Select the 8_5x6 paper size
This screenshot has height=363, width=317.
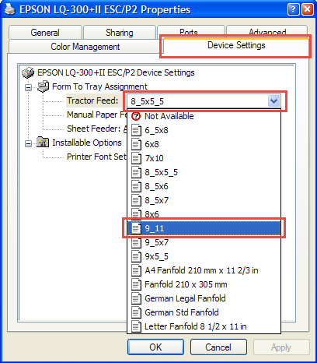click(x=204, y=186)
